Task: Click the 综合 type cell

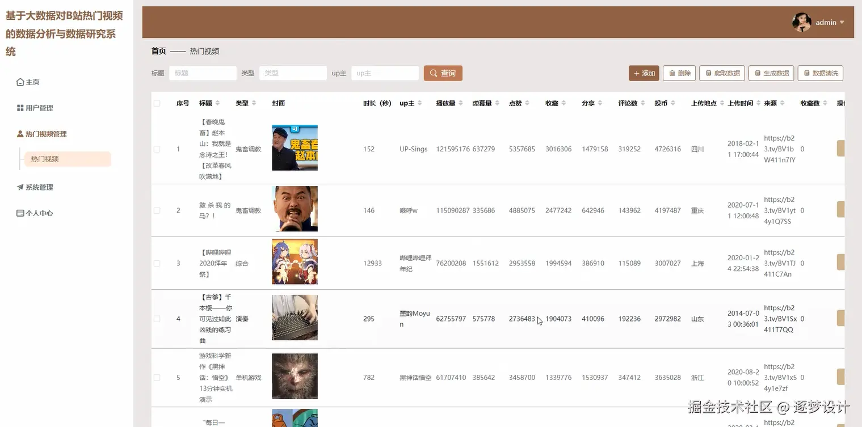Action: (242, 263)
